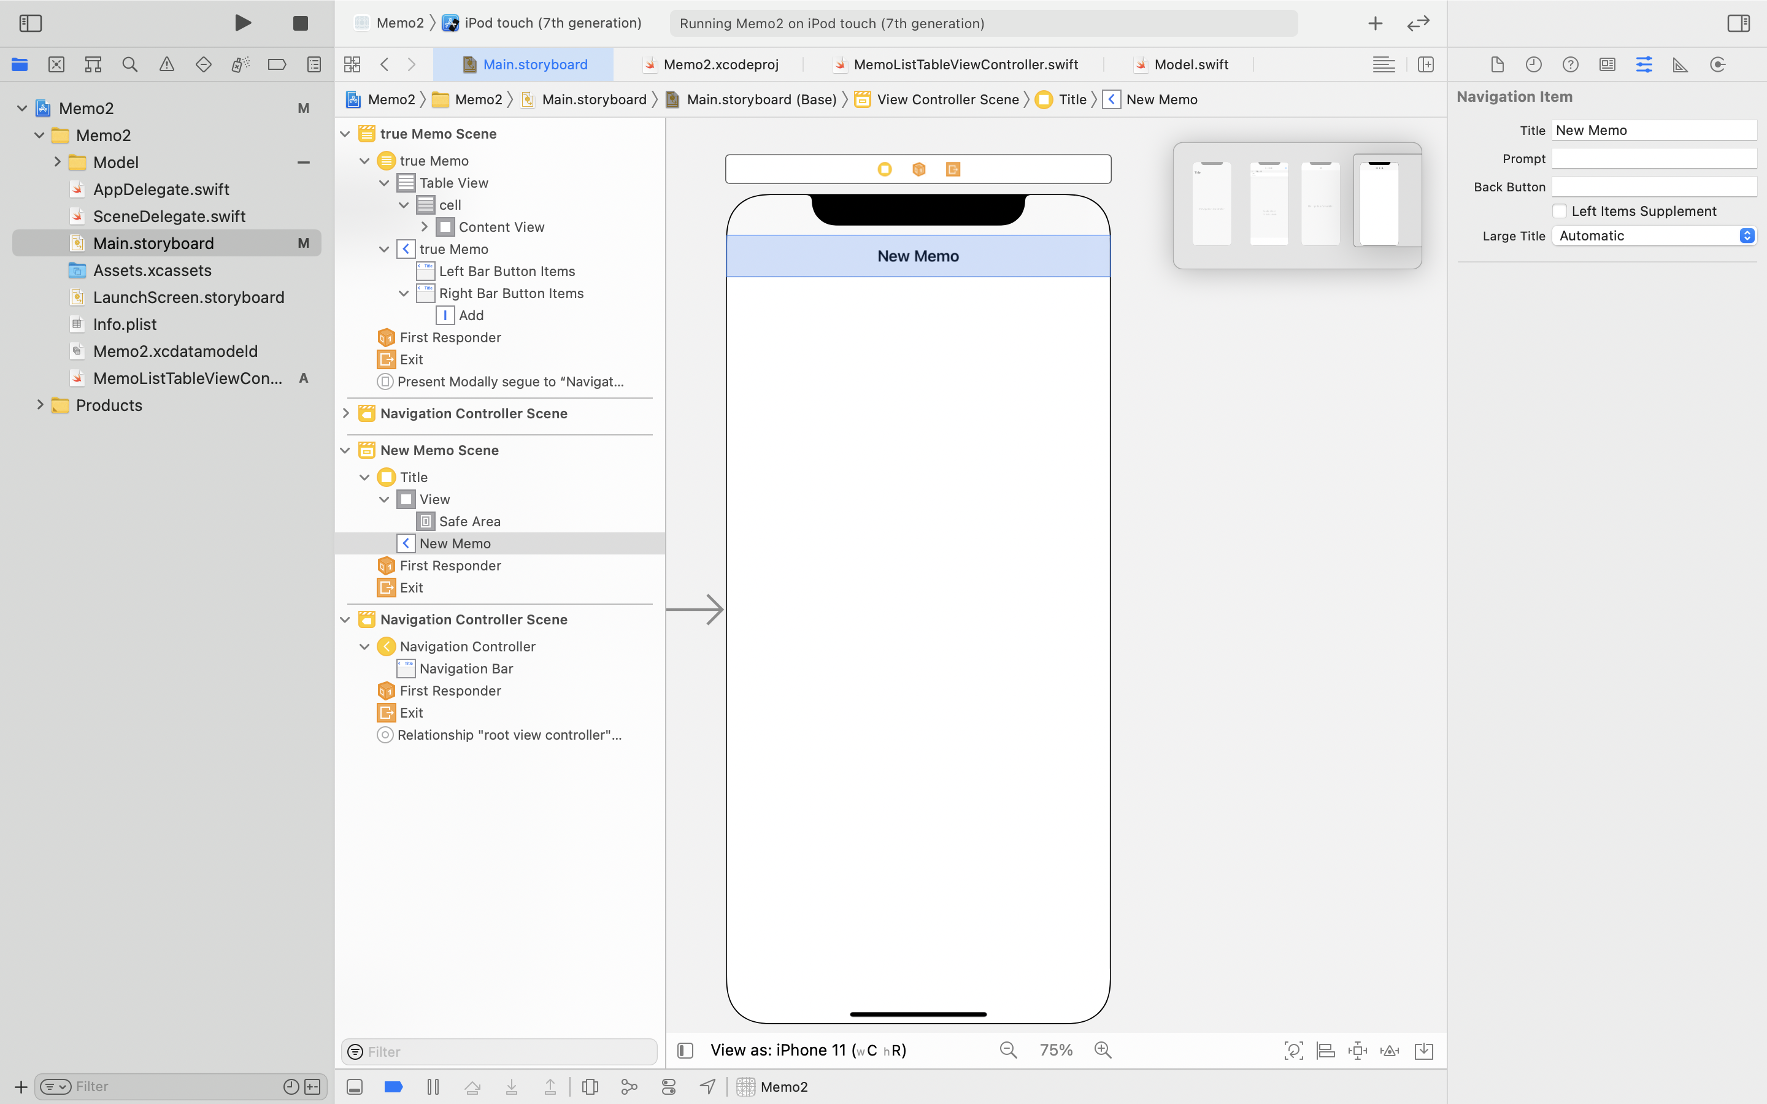Stop the running Memo2 app

click(300, 23)
